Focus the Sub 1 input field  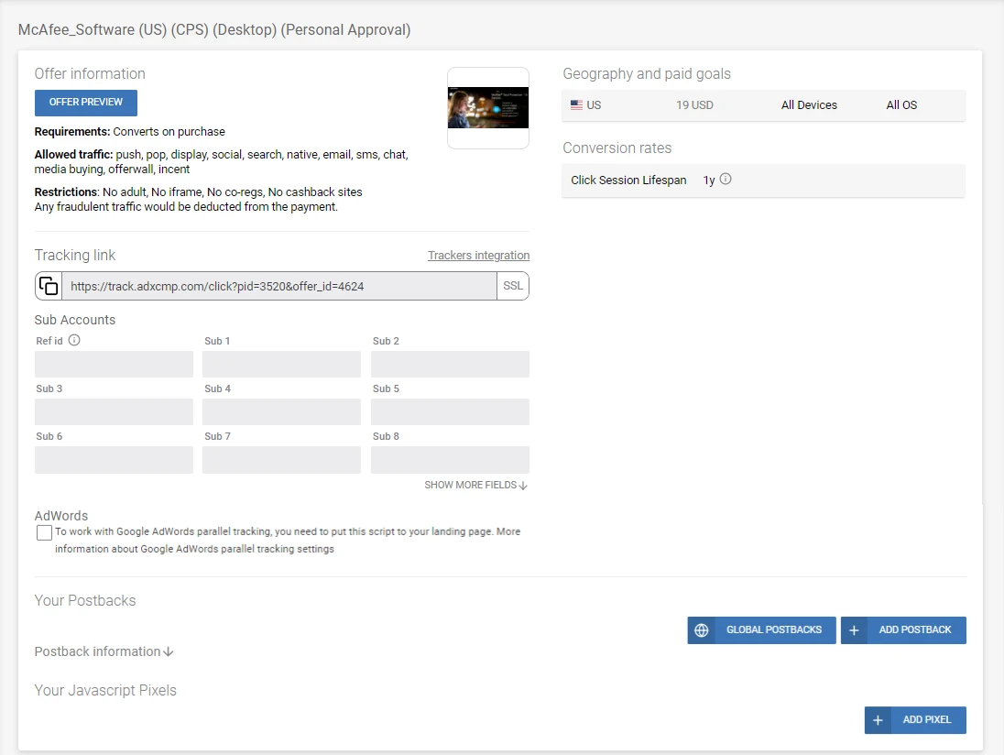point(282,364)
